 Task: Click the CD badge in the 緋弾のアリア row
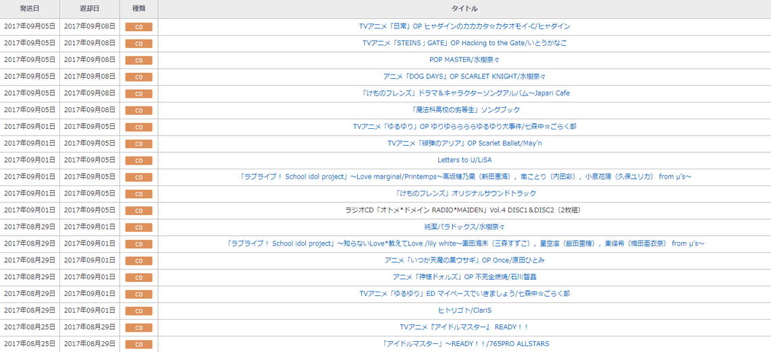[138, 144]
